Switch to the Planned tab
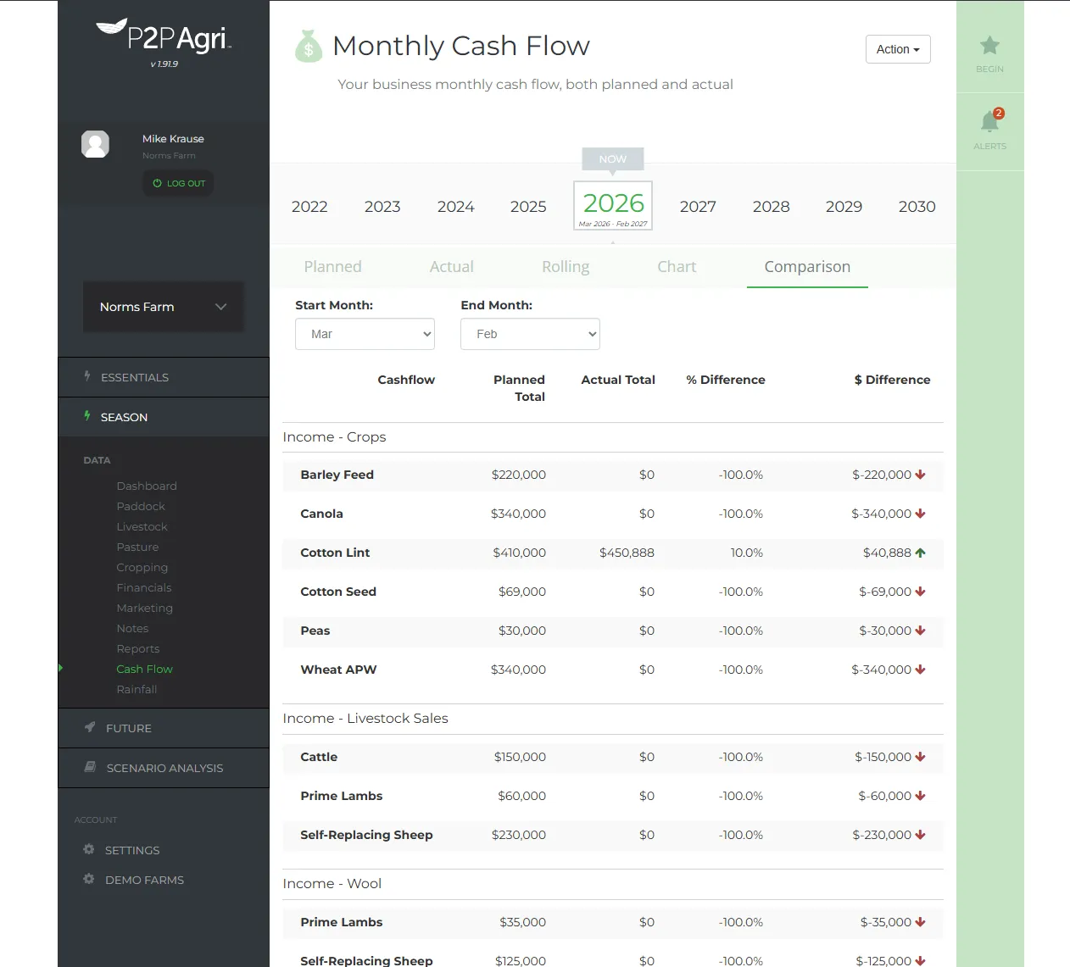 [x=332, y=266]
